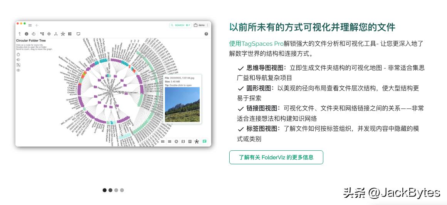The height and width of the screenshot is (205, 447).
Task: Click the '使用TagSpaces Pro' green link
Action: tap(256, 43)
